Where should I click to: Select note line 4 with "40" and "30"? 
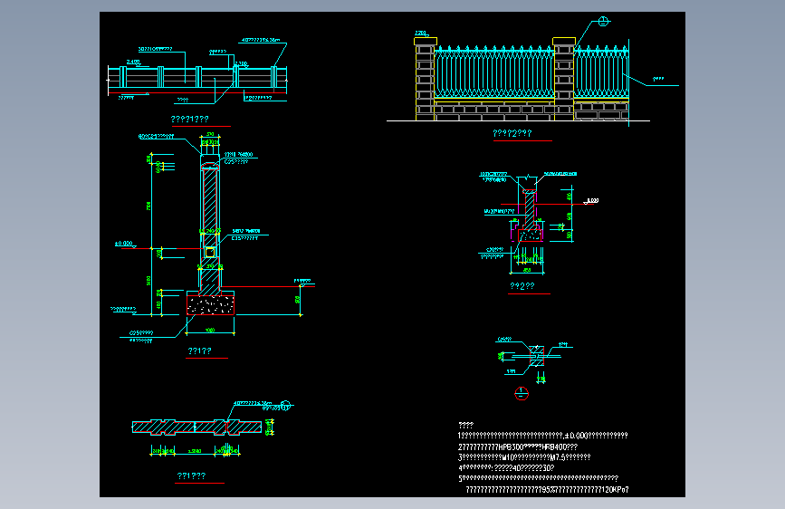[506, 468]
